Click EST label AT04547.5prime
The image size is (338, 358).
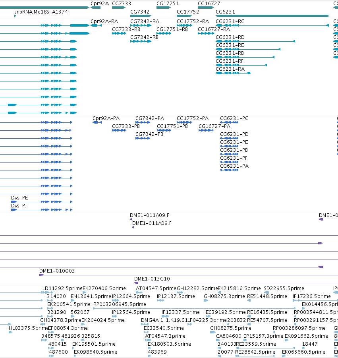click(x=156, y=288)
